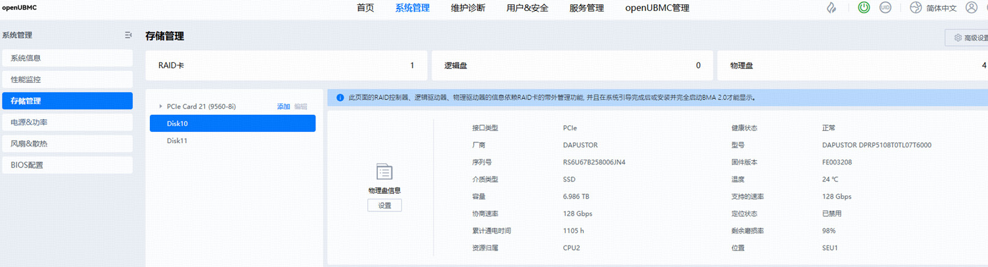Select BIOS配置 in the sidebar
Viewport: 988px width, 267px height.
click(x=67, y=165)
